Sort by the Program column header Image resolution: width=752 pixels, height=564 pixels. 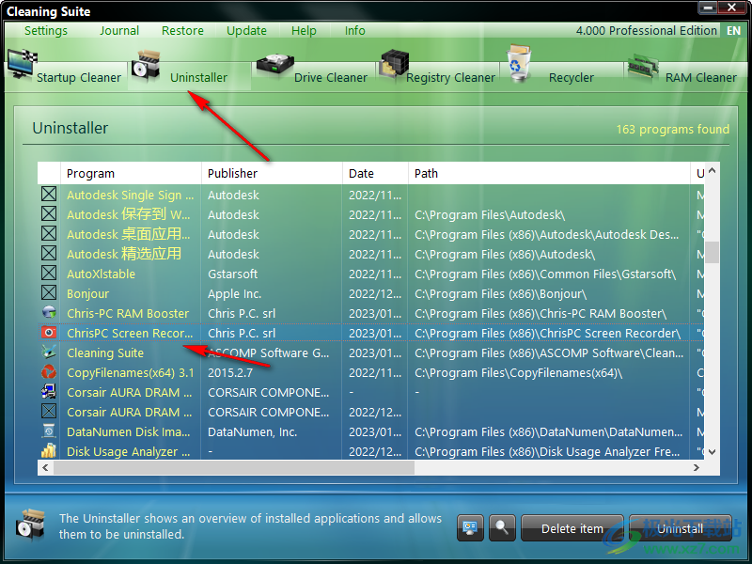pos(131,173)
